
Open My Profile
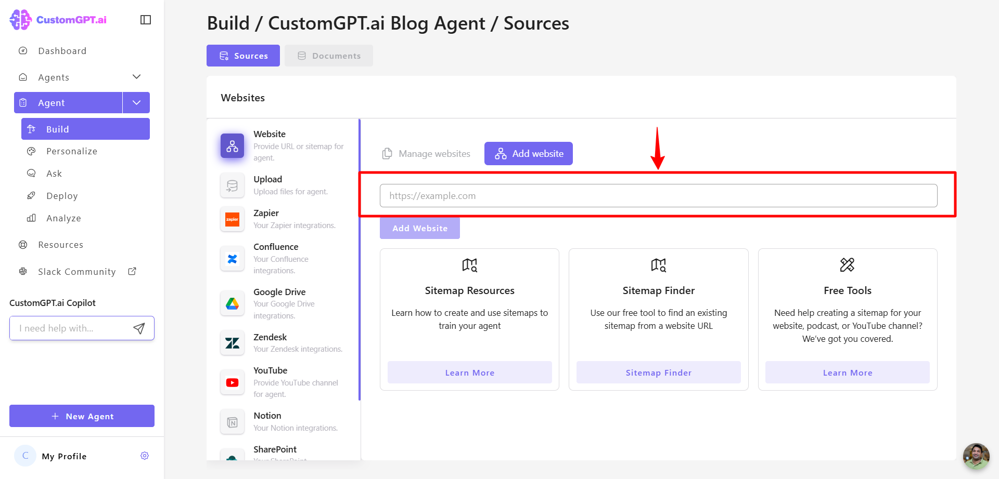[64, 456]
